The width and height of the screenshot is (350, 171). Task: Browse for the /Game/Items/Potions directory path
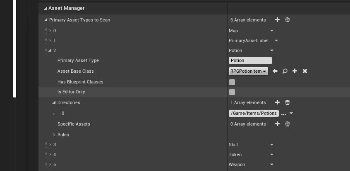pos(283,114)
